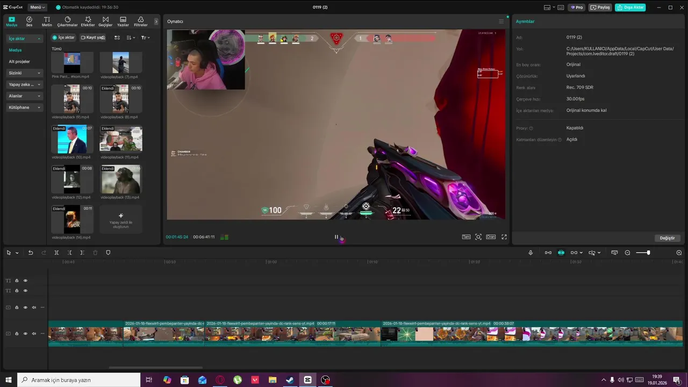Image resolution: width=688 pixels, height=387 pixels.
Task: Click the Pro badge button
Action: 577,8
